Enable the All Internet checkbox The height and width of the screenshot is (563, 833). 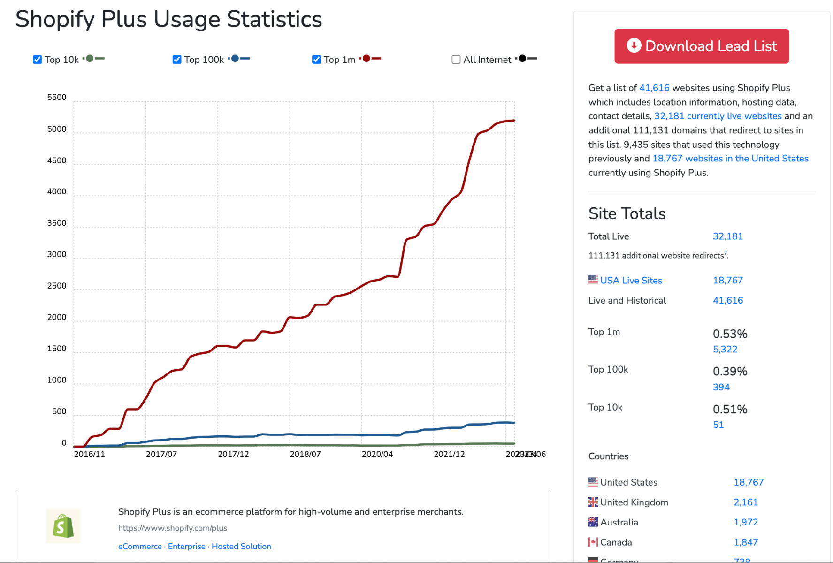(456, 60)
